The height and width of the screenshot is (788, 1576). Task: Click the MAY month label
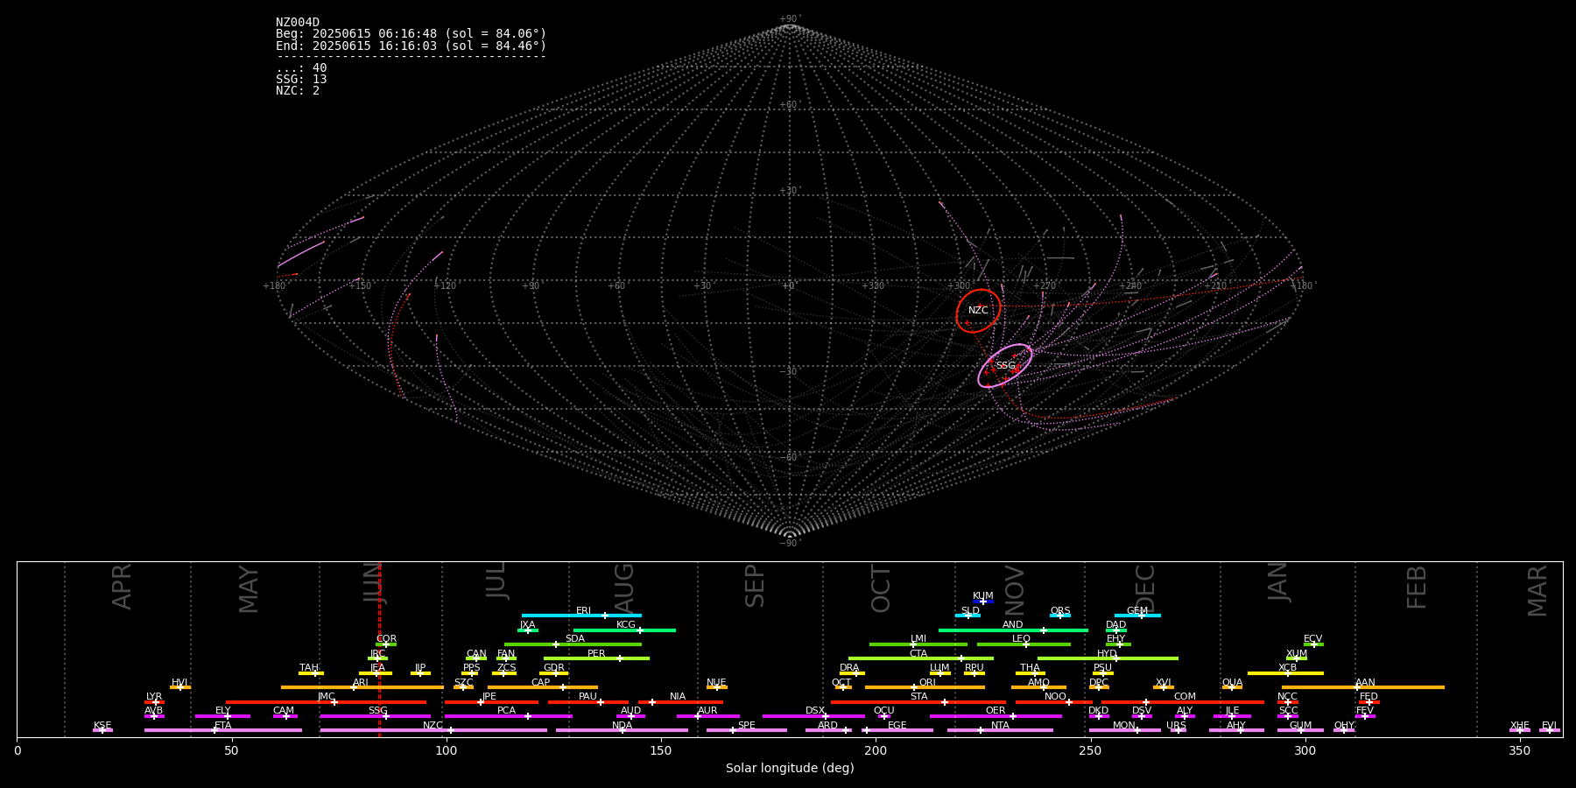coord(249,589)
